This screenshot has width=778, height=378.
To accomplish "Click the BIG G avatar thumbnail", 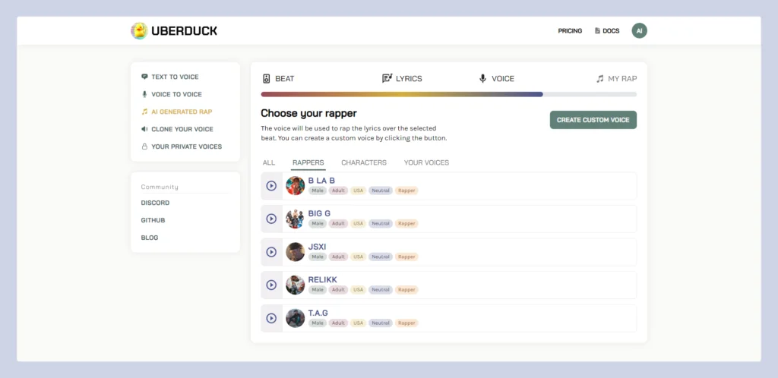I will [296, 219].
